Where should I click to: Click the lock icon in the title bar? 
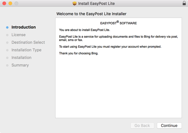184,3
